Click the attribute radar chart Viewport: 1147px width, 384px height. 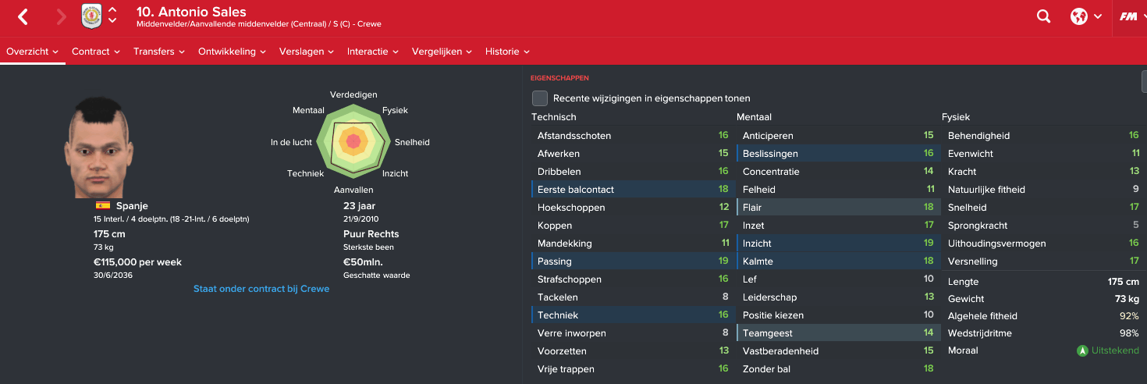coord(353,141)
